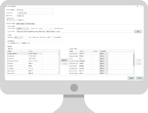The image size is (148, 113).
Task: Switch to the 画像ファイル設定 tab
Action: (20, 24)
